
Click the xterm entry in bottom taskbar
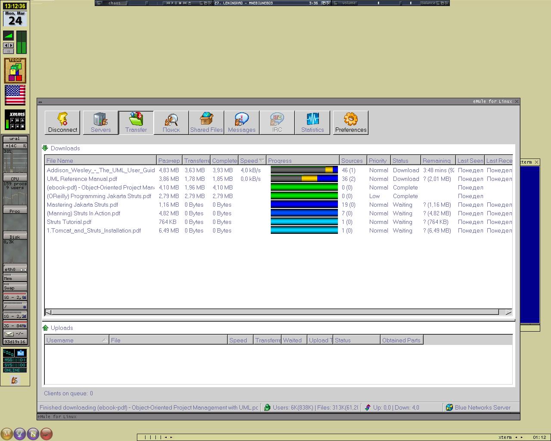(505, 437)
